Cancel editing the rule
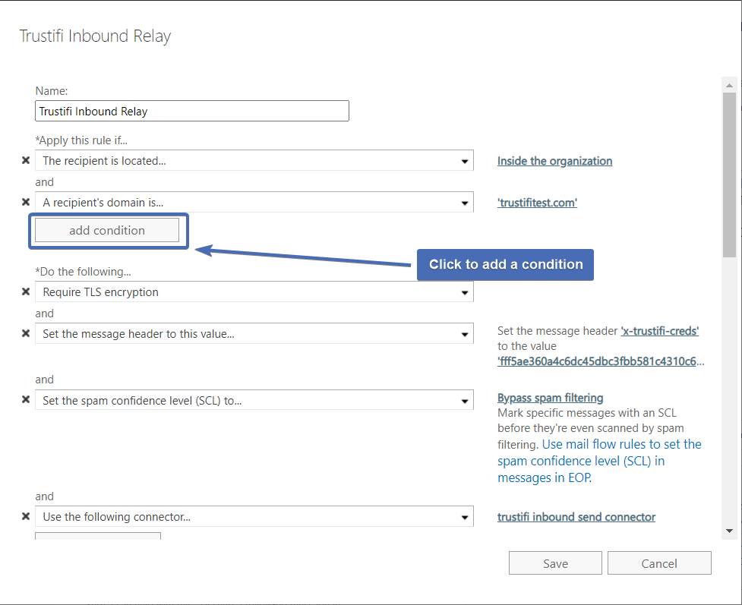The image size is (742, 605). pyautogui.click(x=659, y=563)
